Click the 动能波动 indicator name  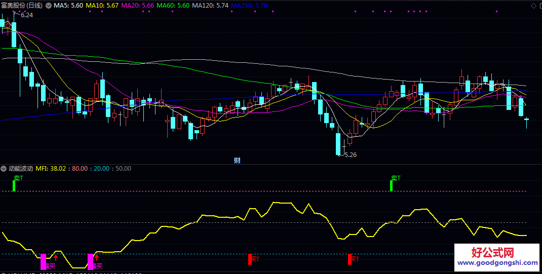pyautogui.click(x=21, y=168)
